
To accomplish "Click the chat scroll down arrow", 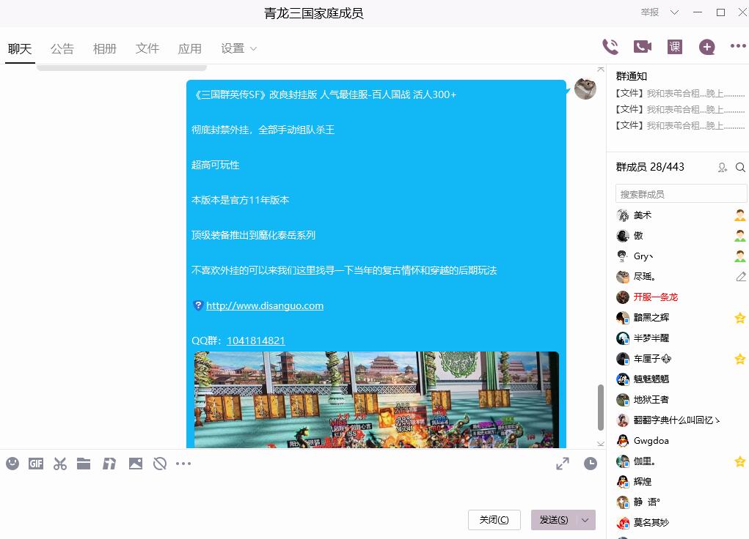I will [x=600, y=444].
